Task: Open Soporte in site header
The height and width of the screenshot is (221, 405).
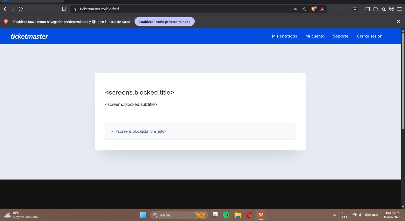Action: [341, 36]
